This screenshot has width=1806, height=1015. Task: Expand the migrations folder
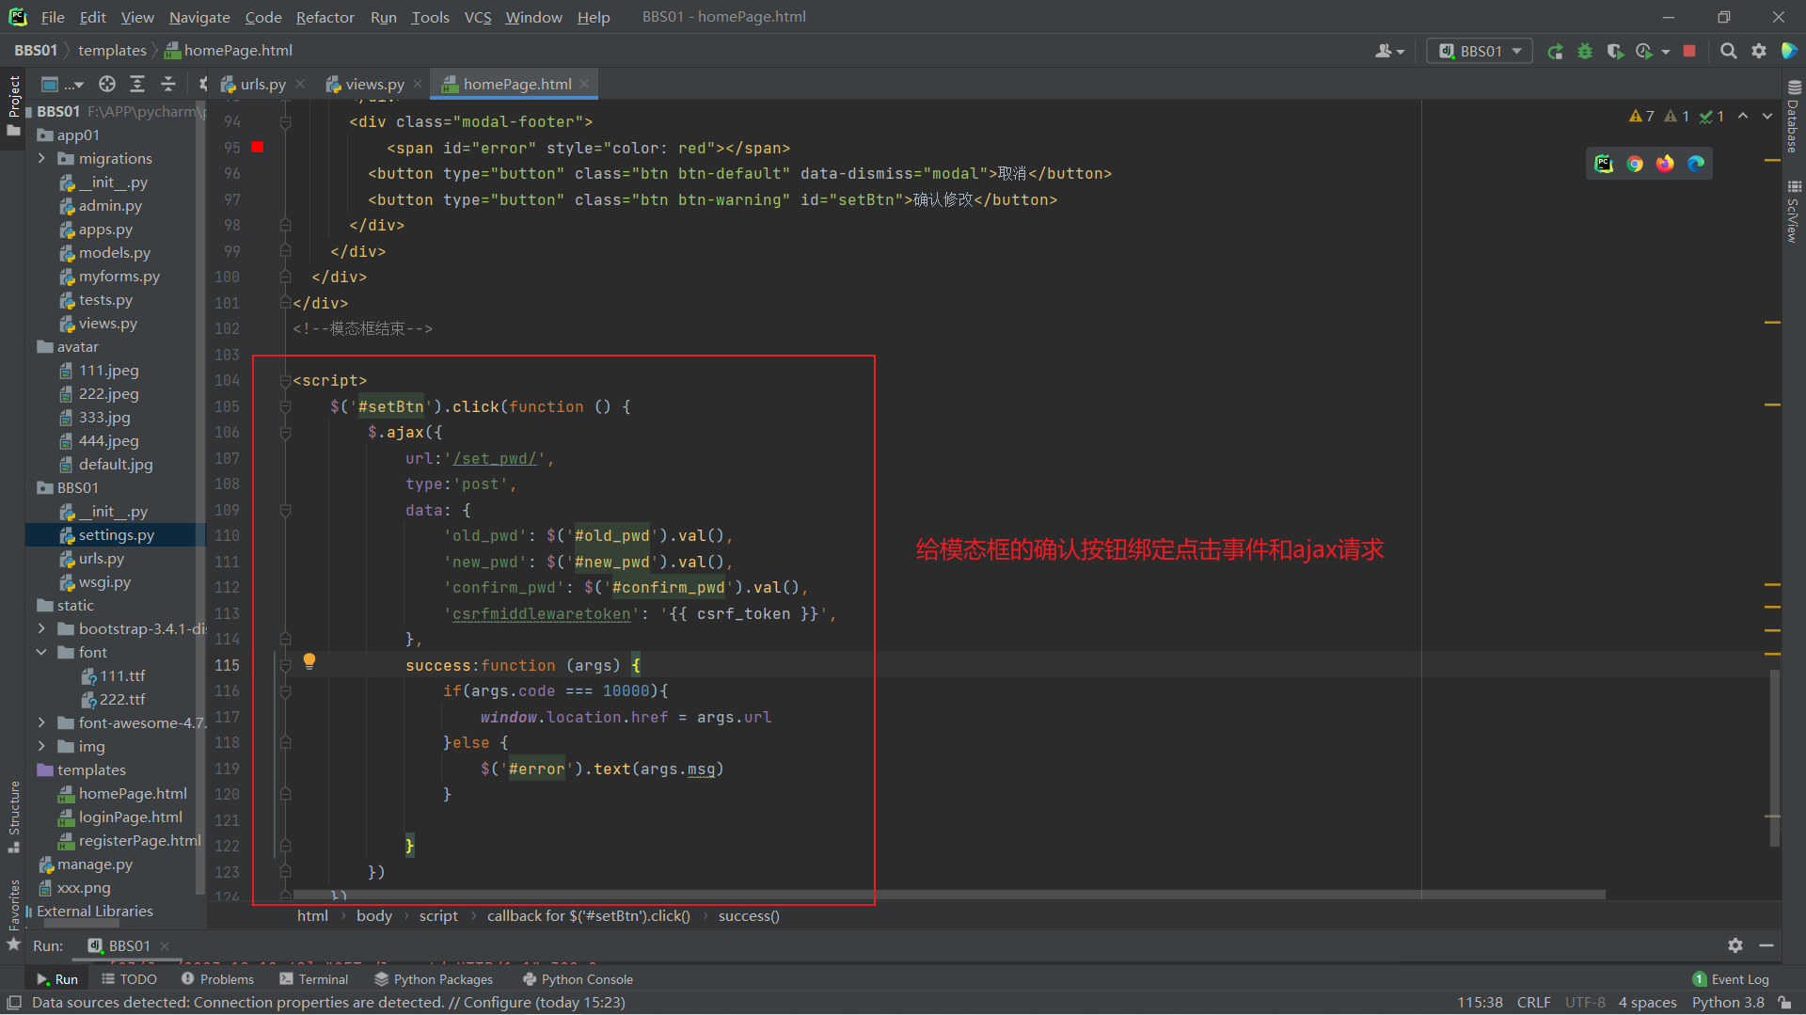(x=41, y=159)
